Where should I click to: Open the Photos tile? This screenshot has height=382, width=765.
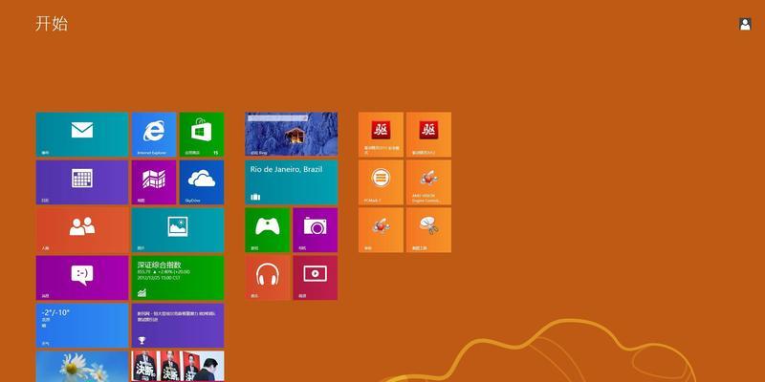(178, 230)
